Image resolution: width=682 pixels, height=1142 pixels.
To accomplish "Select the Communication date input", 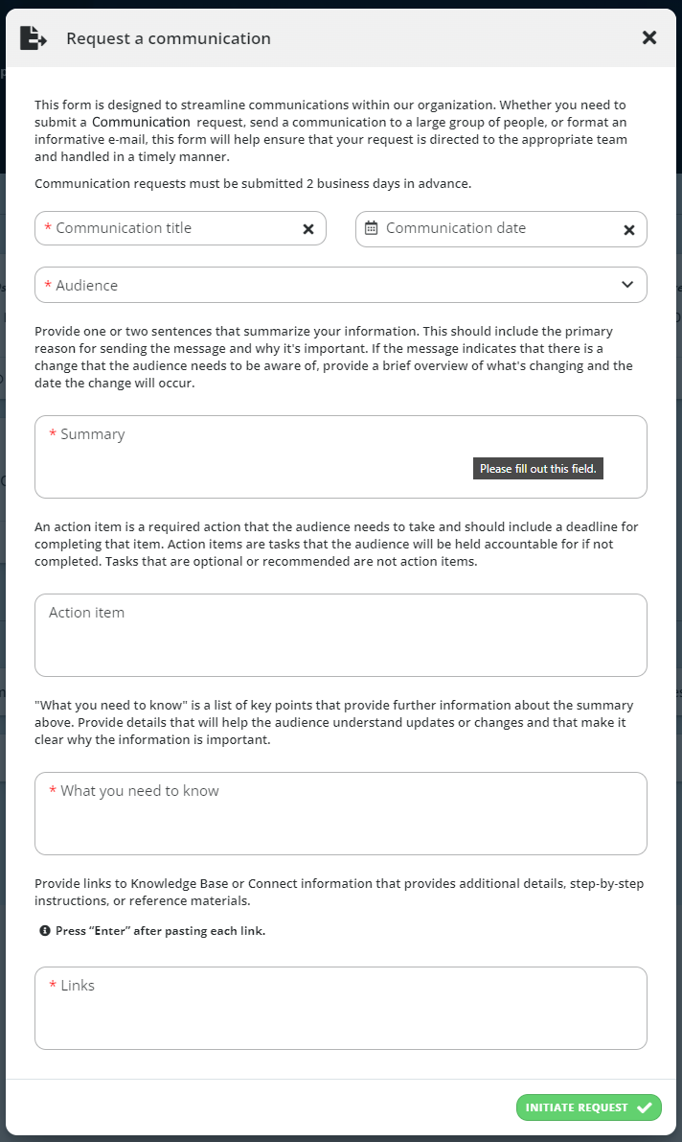I will point(501,229).
